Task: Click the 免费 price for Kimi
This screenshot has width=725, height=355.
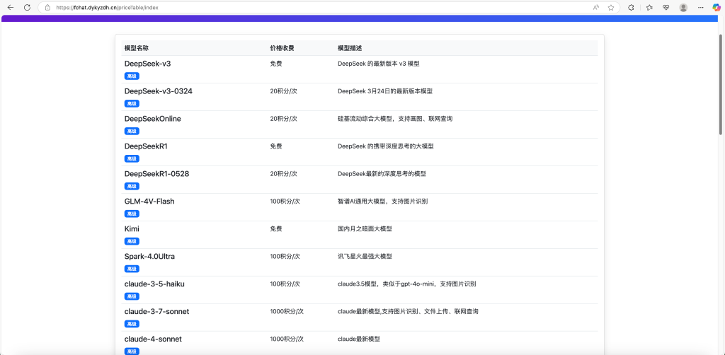Action: pos(276,229)
